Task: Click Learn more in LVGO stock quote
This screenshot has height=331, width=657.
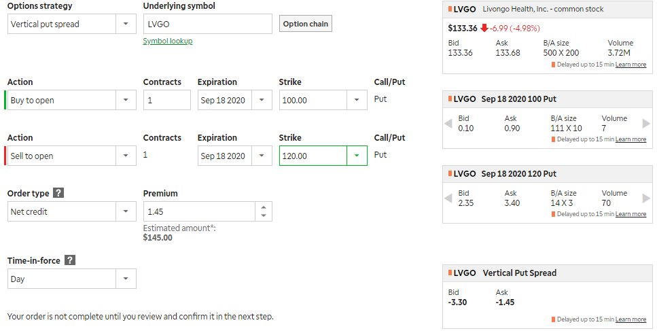Action: tap(631, 65)
